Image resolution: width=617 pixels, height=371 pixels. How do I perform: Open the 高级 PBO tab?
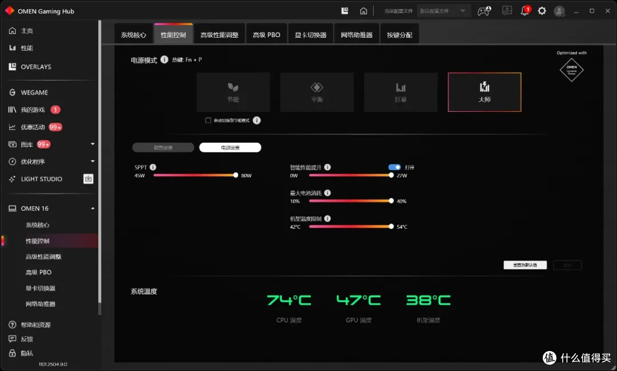pyautogui.click(x=266, y=35)
